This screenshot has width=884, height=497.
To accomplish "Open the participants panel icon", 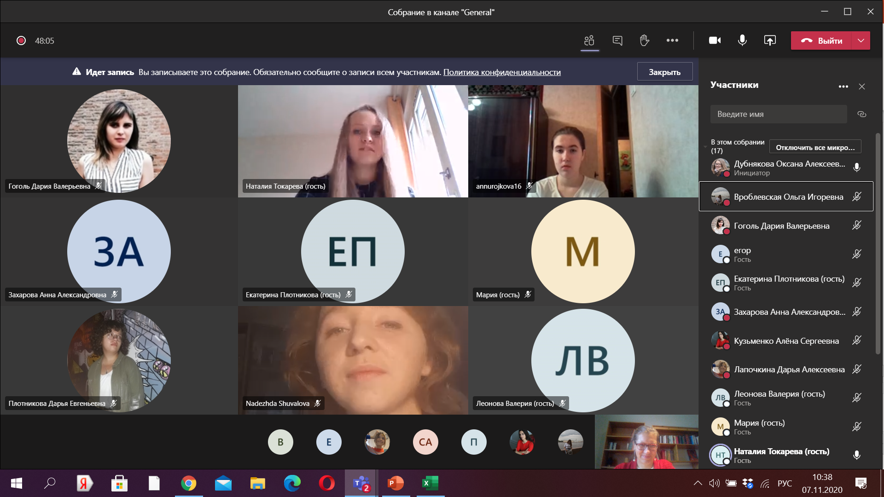I will [589, 40].
